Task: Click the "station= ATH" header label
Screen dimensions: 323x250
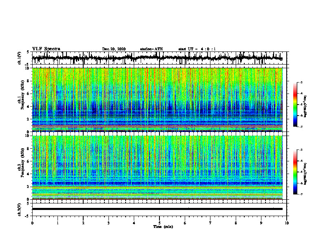Action: click(x=151, y=49)
